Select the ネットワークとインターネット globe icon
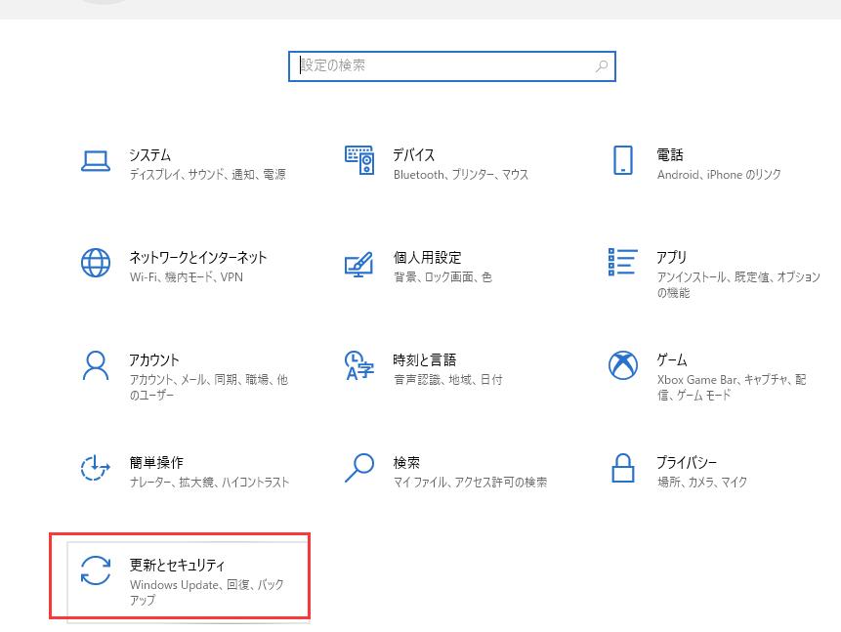This screenshot has width=841, height=632. [95, 263]
